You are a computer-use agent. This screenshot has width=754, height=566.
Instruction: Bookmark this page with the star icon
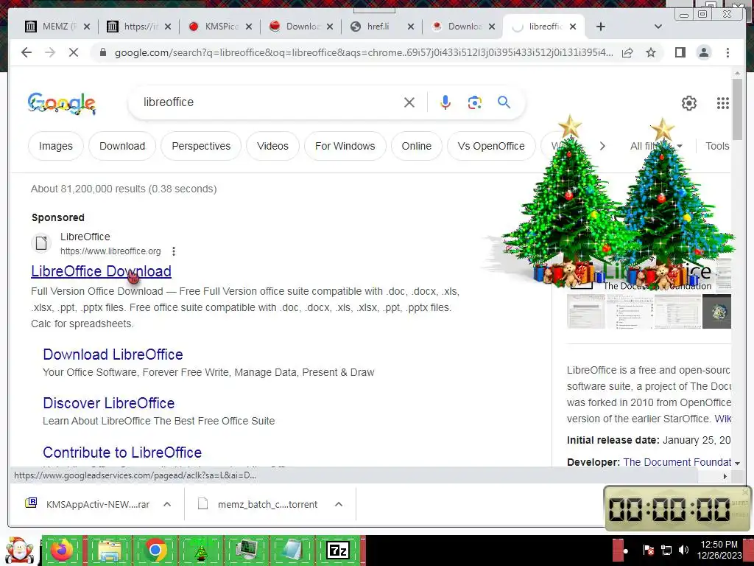pos(651,52)
